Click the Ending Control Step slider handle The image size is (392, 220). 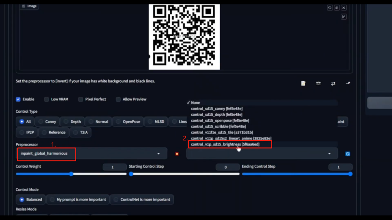[350, 174]
